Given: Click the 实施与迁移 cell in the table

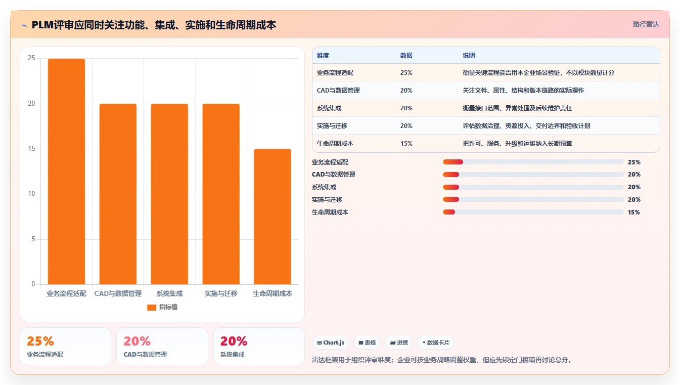Looking at the screenshot, I should pyautogui.click(x=332, y=126).
